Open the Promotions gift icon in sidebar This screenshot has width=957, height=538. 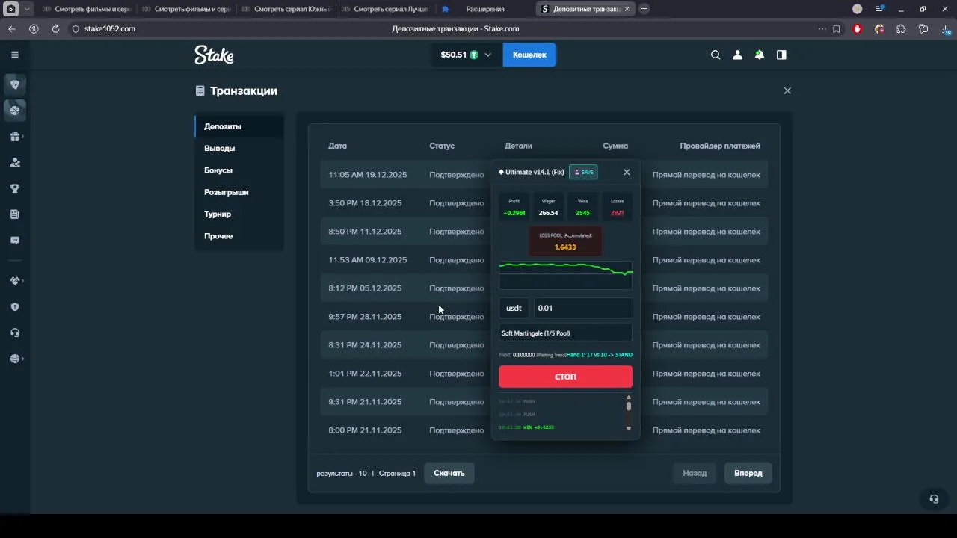pyautogui.click(x=14, y=136)
